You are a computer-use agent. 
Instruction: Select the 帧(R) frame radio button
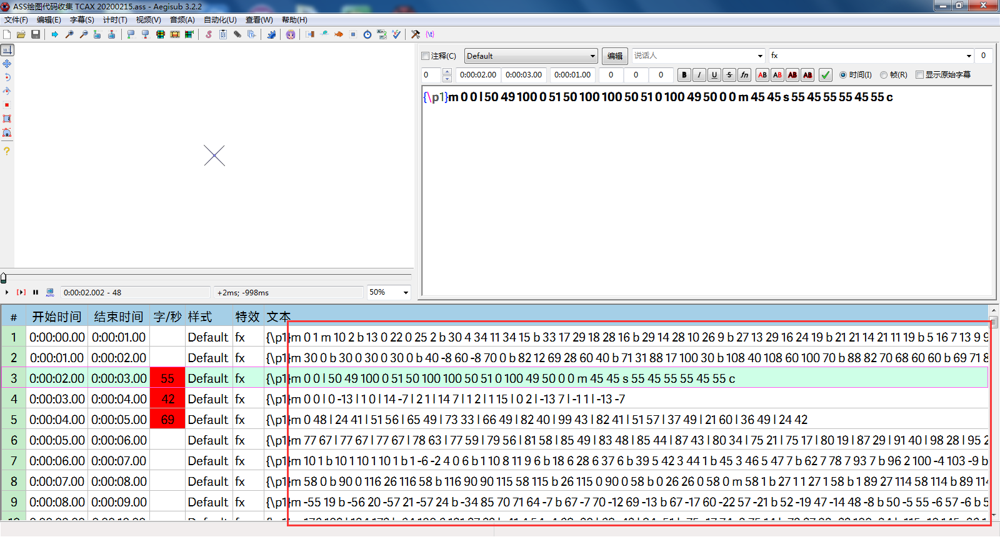(x=884, y=75)
